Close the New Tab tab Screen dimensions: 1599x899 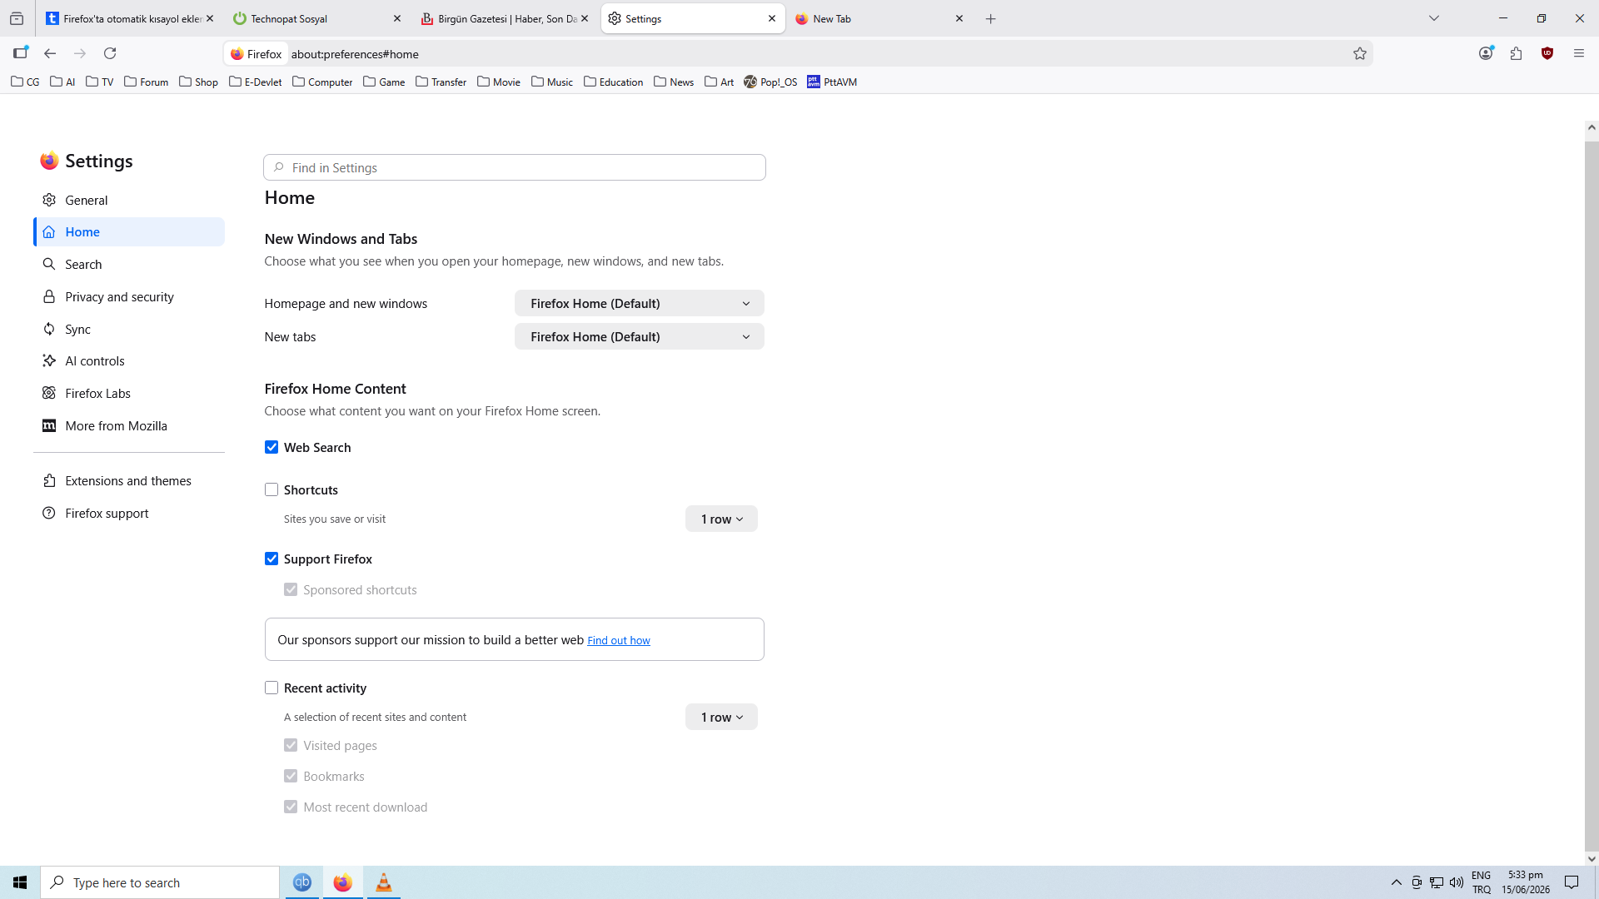959,18
